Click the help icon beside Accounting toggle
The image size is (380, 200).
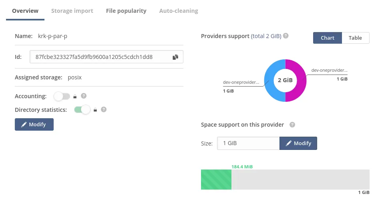[x=84, y=96]
